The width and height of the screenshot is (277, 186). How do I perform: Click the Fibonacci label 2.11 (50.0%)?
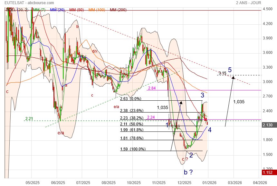coord(132,124)
